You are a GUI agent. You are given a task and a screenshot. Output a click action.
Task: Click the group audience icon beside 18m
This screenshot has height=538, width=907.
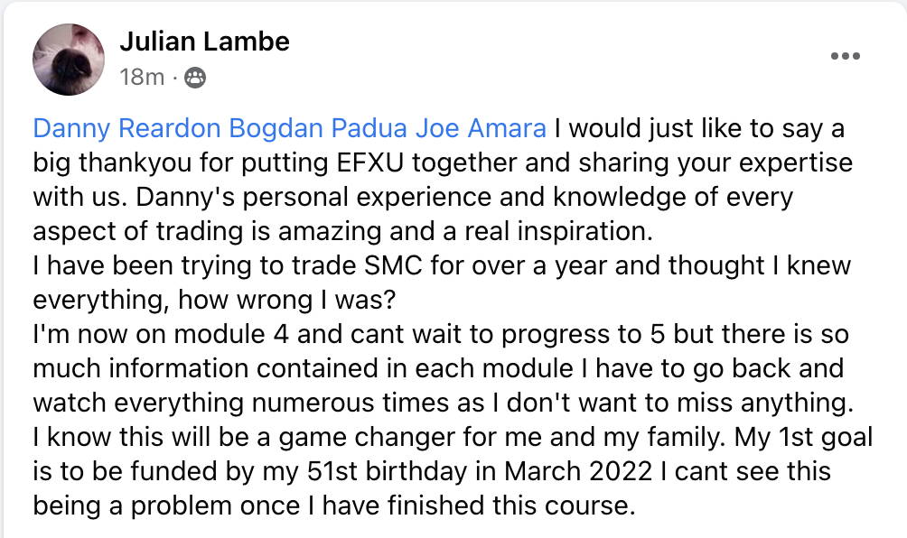195,78
